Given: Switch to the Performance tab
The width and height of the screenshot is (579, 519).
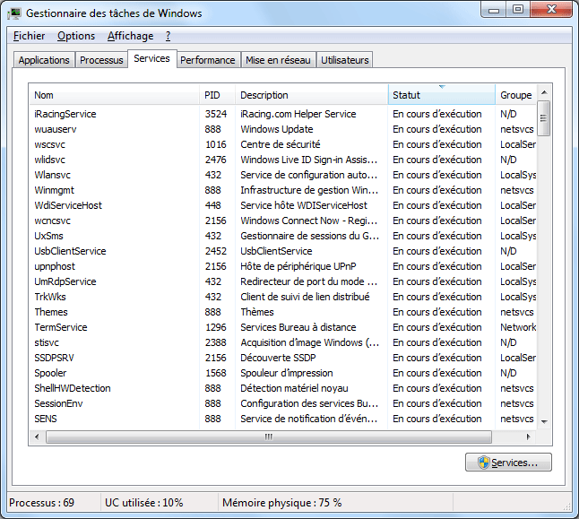Looking at the screenshot, I should pyautogui.click(x=207, y=60).
